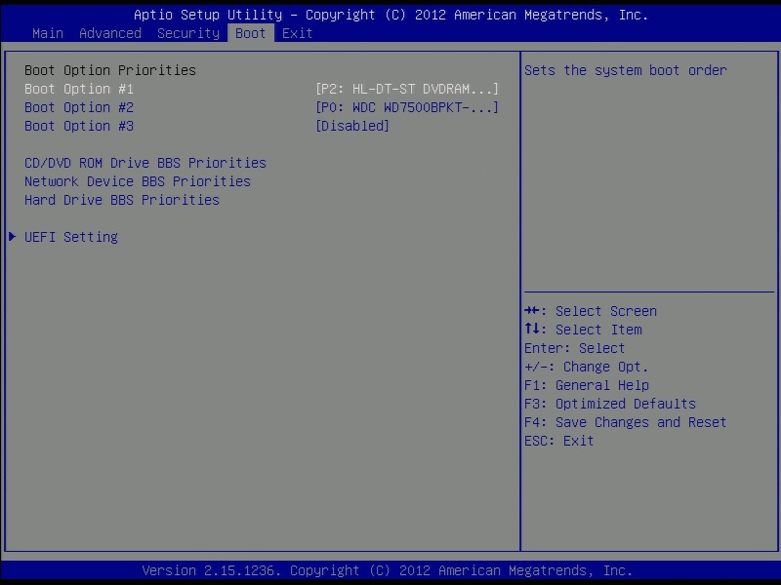The width and height of the screenshot is (781, 585).
Task: Go to the Security tab
Action: coord(188,33)
